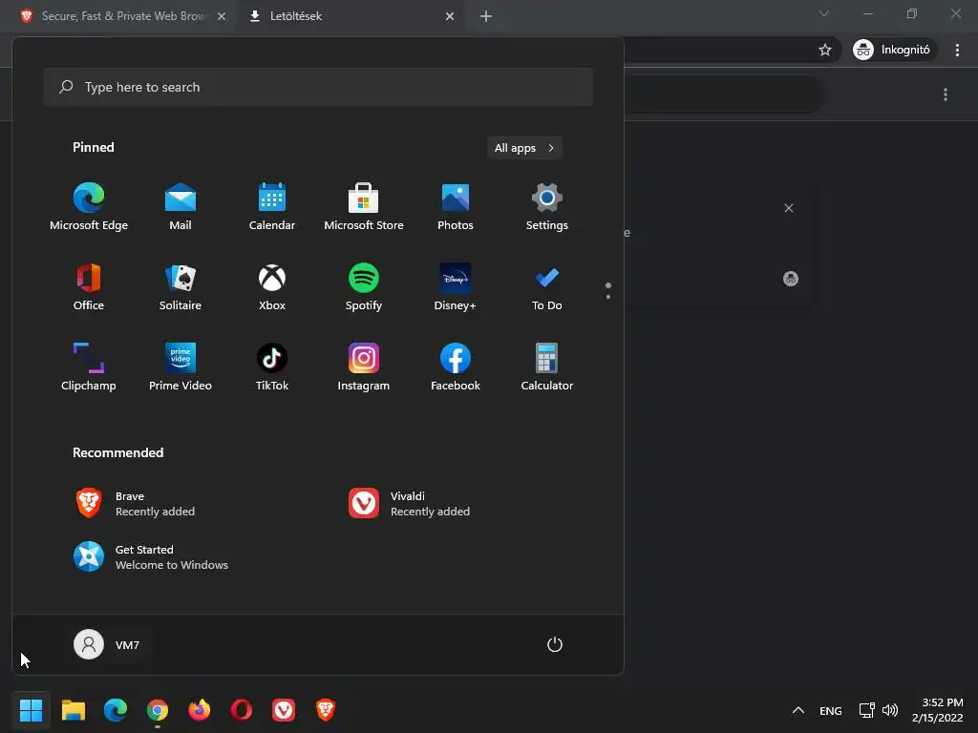Launch the Facebook app

[x=456, y=367]
